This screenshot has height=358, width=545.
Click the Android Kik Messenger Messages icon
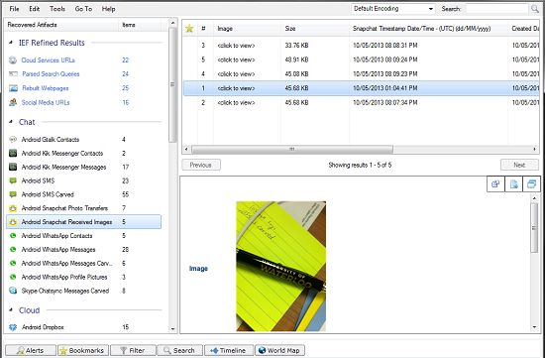pos(13,167)
